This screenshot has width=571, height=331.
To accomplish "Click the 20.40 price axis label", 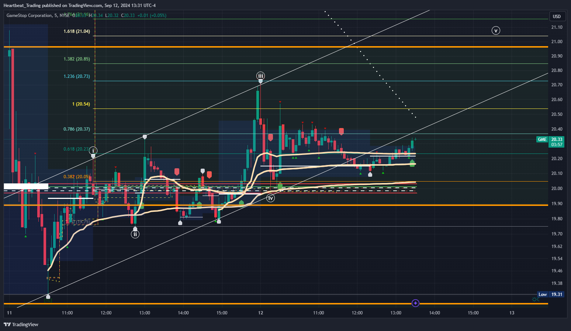I will click(557, 129).
